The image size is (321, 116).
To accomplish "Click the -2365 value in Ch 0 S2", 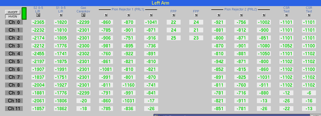I will tap(39, 22).
